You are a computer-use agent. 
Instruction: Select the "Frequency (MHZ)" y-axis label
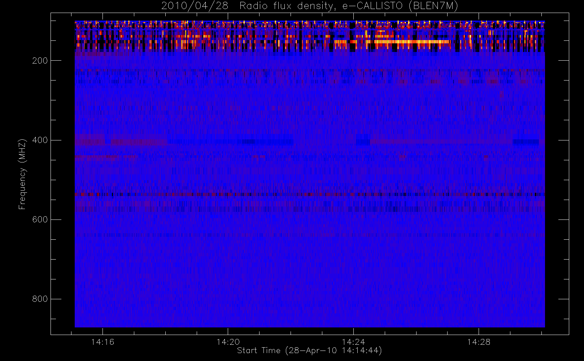pos(22,174)
